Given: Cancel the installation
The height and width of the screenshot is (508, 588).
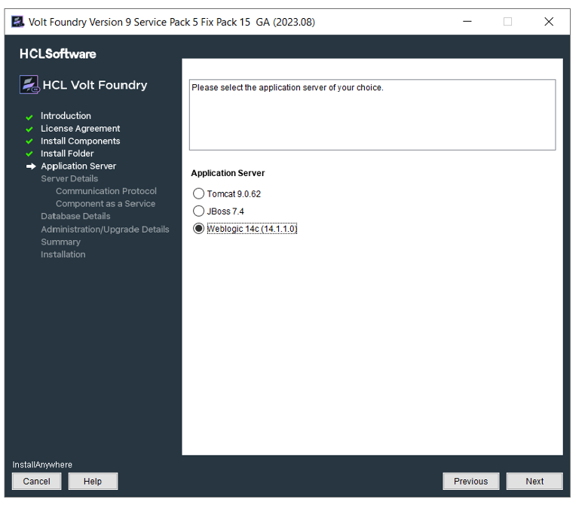Looking at the screenshot, I should (x=36, y=481).
